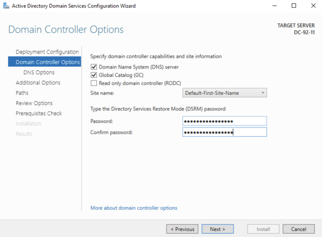Open the Paths step

22,93
